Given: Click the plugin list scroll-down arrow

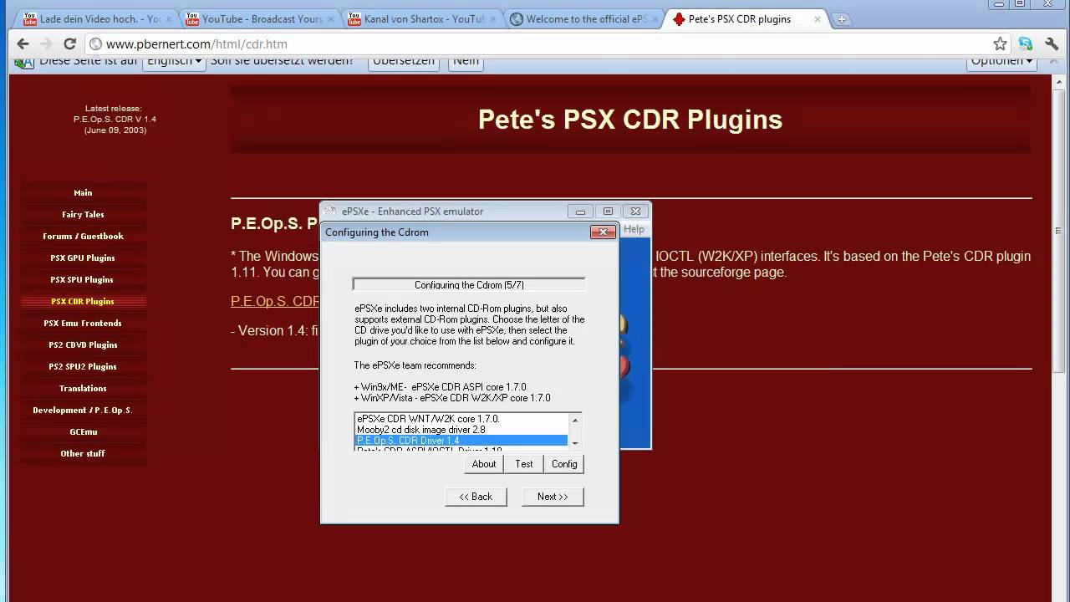Looking at the screenshot, I should point(575,444).
